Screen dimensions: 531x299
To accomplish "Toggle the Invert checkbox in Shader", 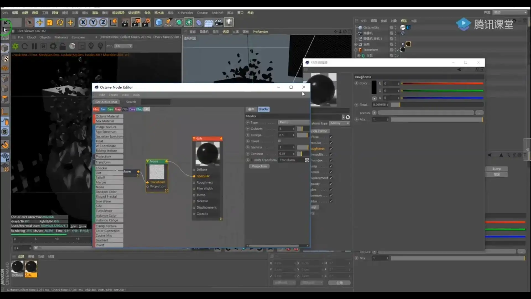I will tap(279, 141).
